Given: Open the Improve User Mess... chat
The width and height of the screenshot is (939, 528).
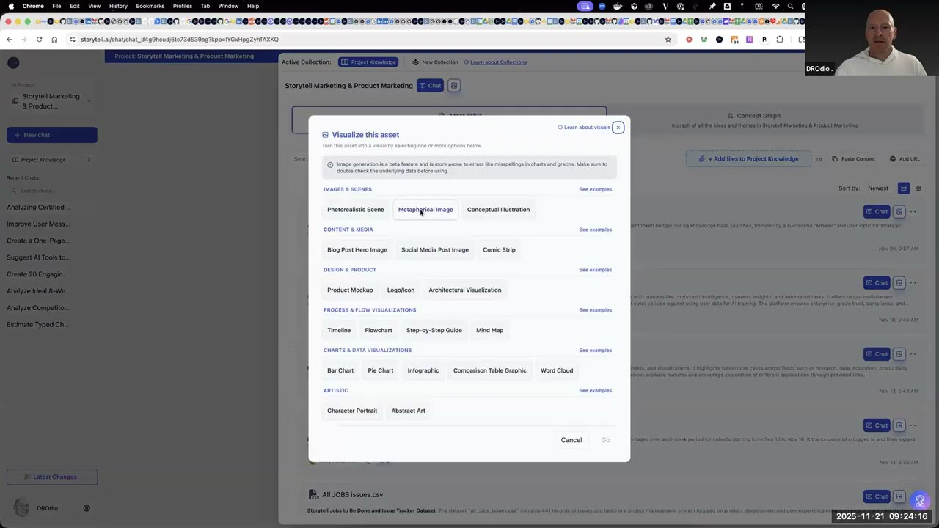Looking at the screenshot, I should tap(39, 224).
